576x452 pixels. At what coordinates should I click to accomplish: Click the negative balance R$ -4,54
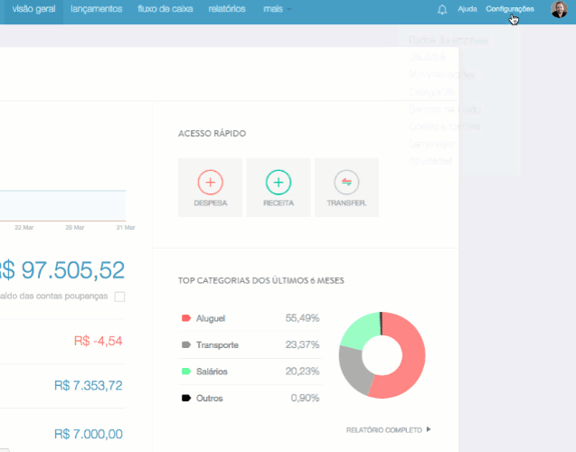click(98, 341)
